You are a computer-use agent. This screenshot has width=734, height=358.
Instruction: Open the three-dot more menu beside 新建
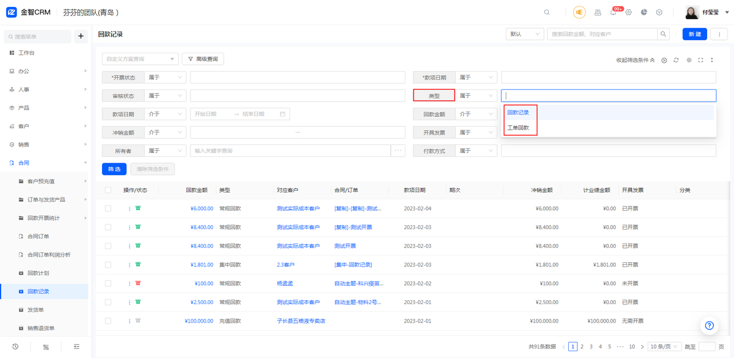719,34
